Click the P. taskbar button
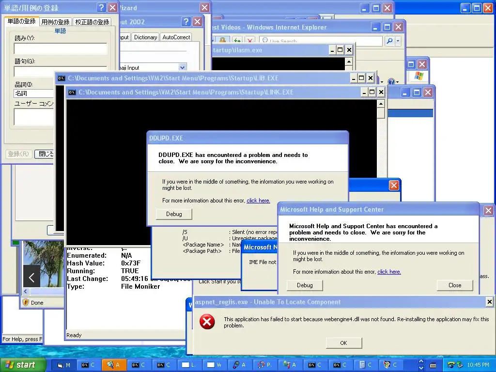The image size is (496, 372). coord(265,365)
